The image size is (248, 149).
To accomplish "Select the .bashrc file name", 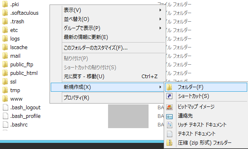I will tap(19, 124).
